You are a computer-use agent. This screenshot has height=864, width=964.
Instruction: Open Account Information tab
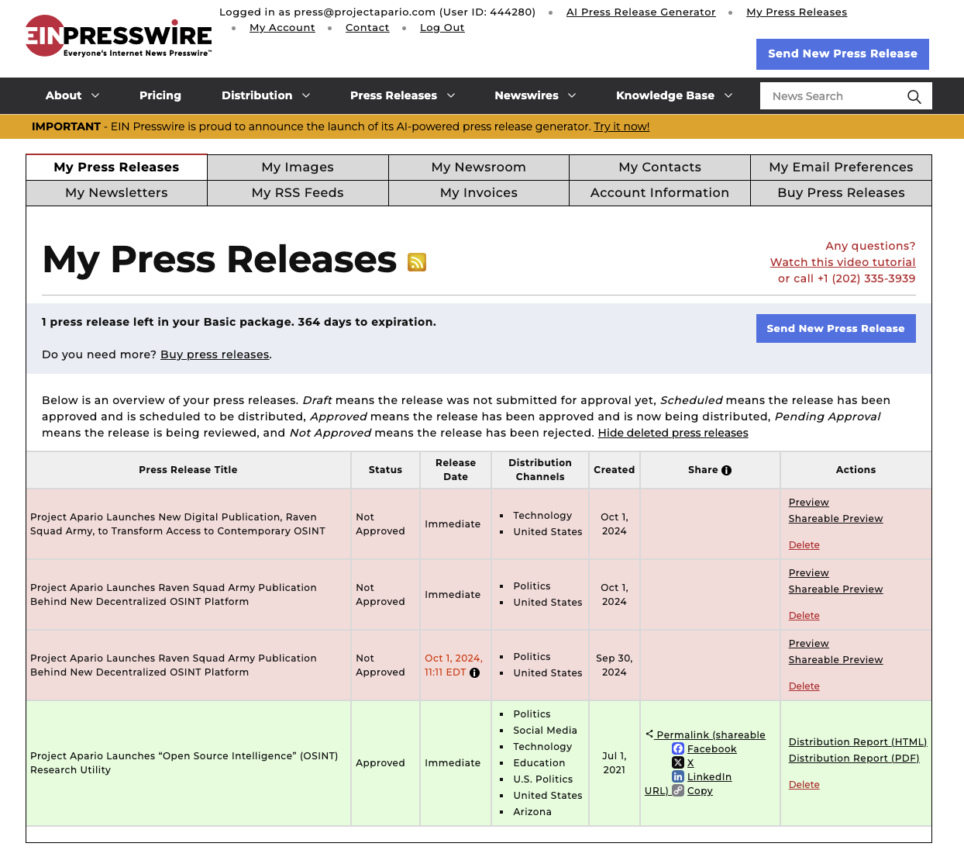pos(660,193)
